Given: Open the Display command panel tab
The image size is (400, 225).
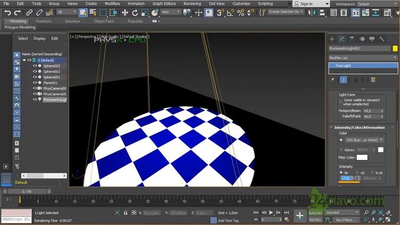Looking at the screenshot, I should point(372,39).
